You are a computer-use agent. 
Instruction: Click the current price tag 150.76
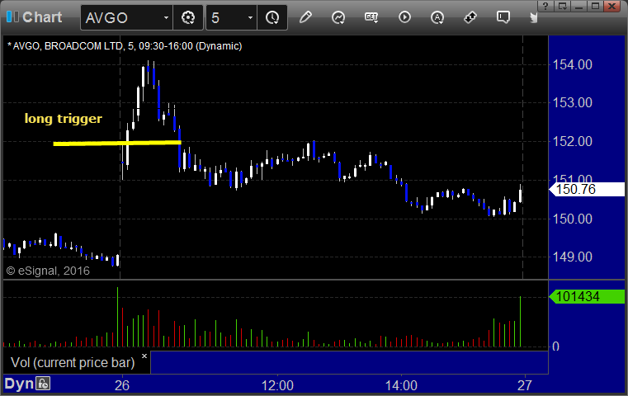click(587, 189)
